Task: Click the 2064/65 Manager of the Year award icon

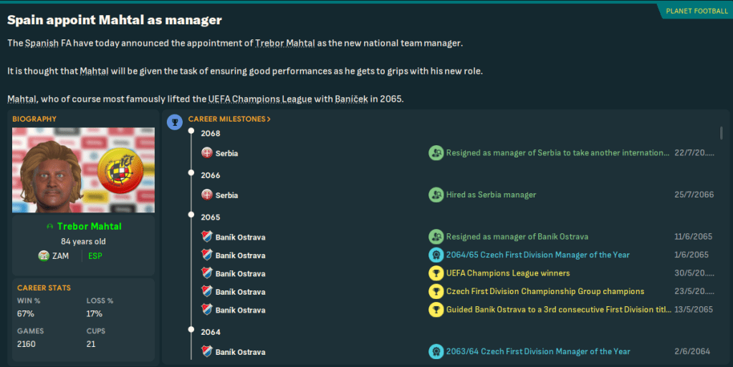Action: (435, 255)
